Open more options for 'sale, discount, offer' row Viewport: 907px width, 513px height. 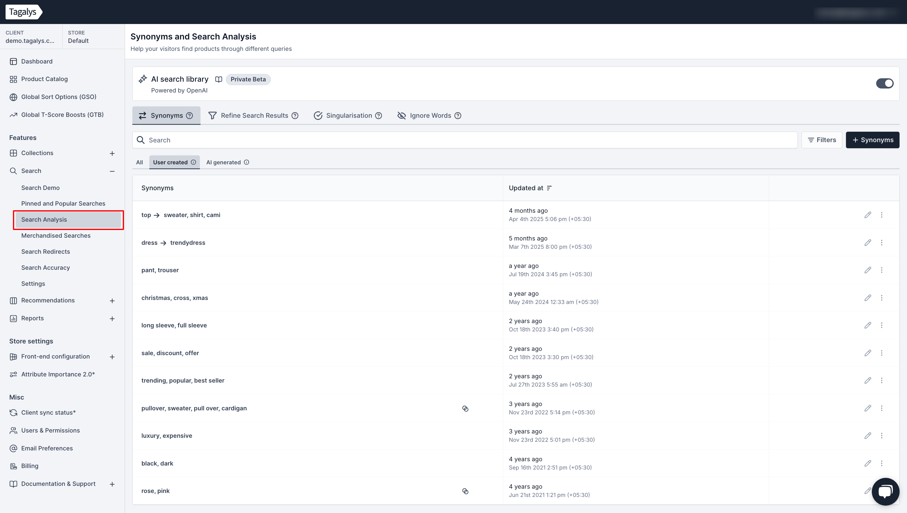click(882, 353)
